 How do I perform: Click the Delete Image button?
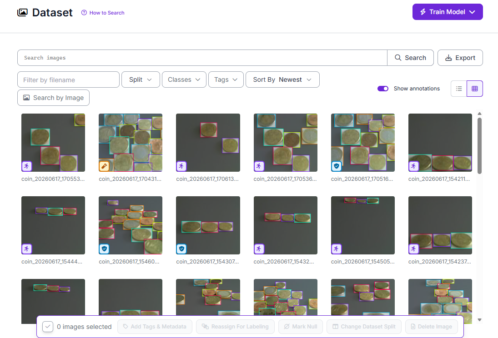tap(431, 327)
